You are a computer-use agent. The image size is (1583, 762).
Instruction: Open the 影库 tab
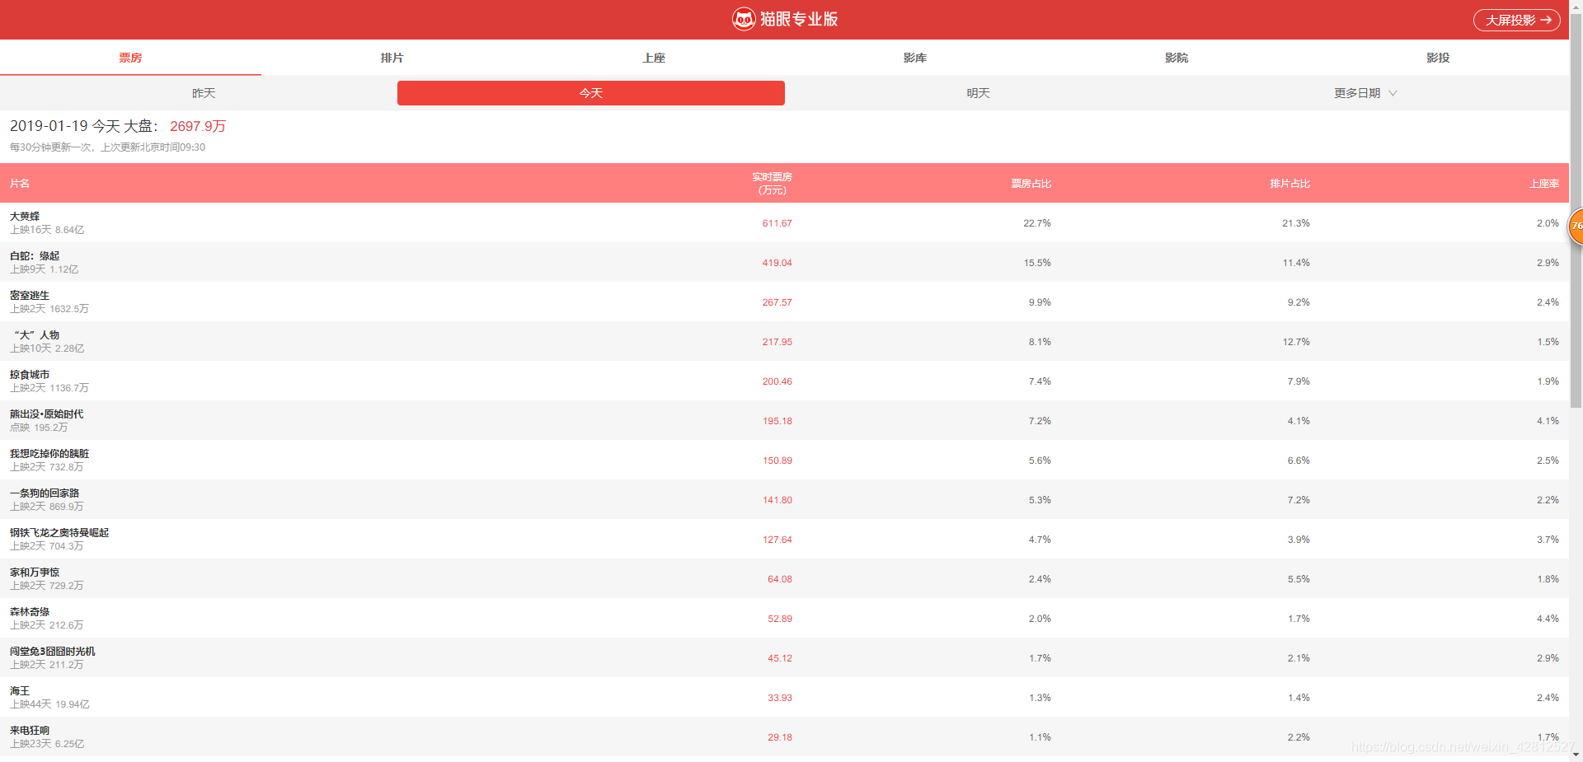pos(915,58)
